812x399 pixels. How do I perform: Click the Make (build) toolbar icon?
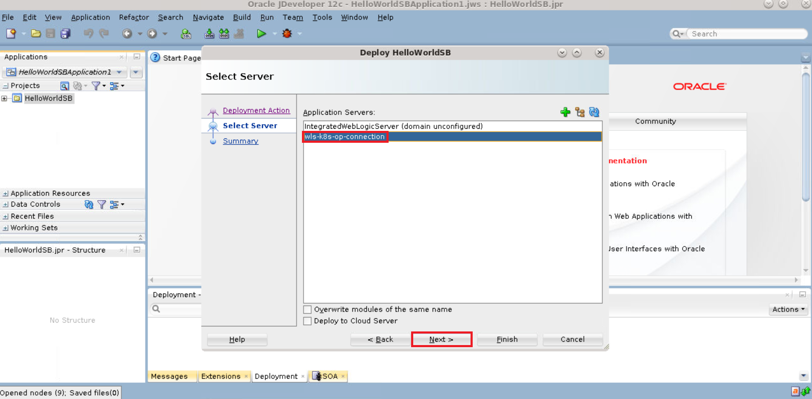tap(209, 34)
